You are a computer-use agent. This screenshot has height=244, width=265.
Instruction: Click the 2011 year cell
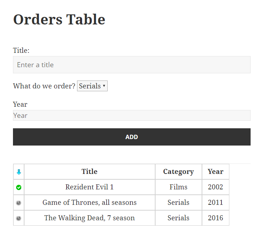pyautogui.click(x=215, y=203)
